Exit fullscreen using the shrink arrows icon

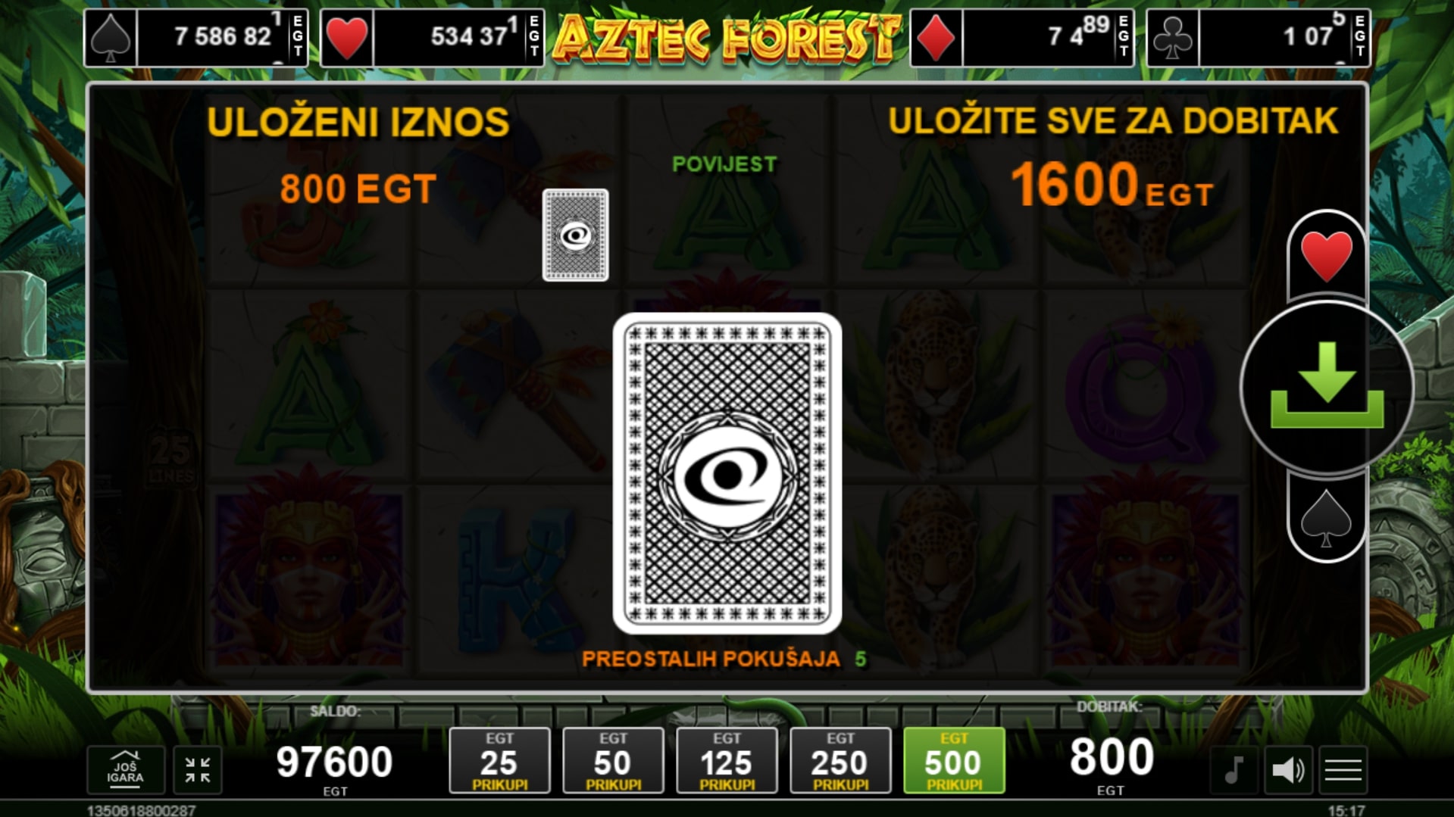[198, 770]
